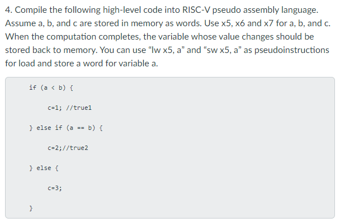
Task: Click the register name "x7" in the text
Action: pos(268,23)
